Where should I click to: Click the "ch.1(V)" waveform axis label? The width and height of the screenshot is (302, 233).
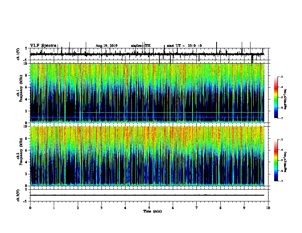[18, 54]
